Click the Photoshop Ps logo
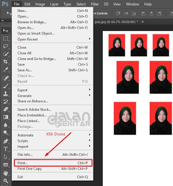173x186 pixels. tap(6, 4)
